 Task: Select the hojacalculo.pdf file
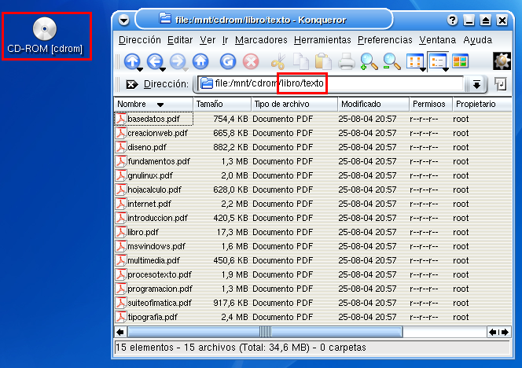click(154, 190)
